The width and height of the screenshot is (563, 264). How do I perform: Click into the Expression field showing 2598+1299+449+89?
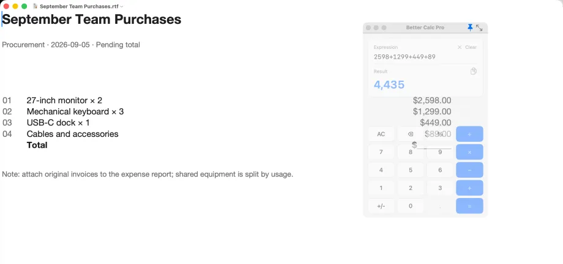tap(425, 57)
